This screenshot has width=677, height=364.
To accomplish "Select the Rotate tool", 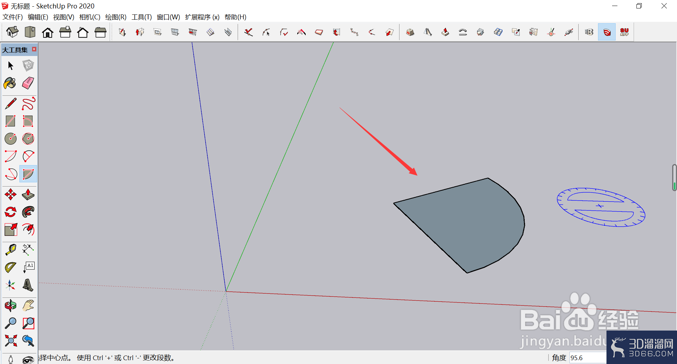I will point(11,212).
